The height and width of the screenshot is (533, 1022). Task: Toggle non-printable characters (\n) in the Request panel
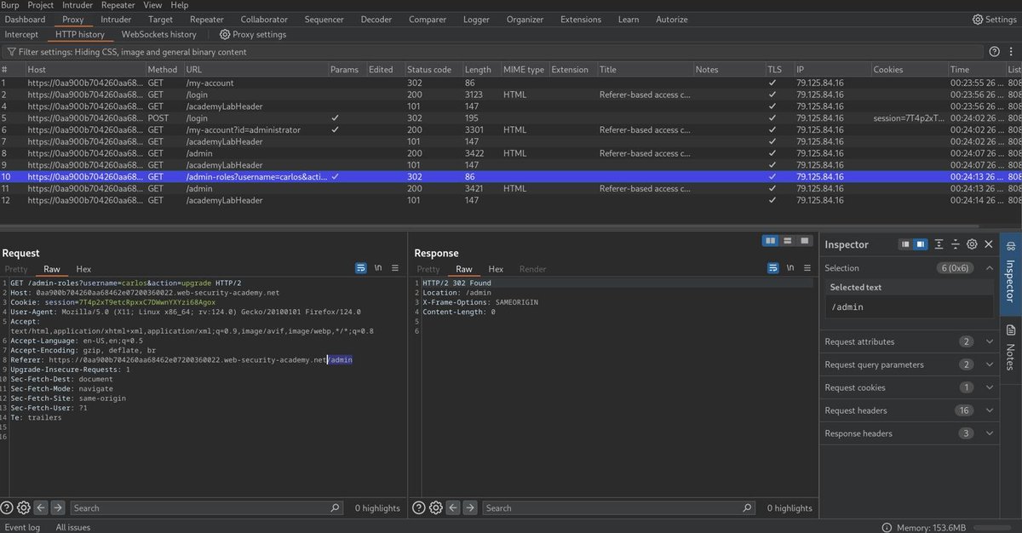[378, 267]
